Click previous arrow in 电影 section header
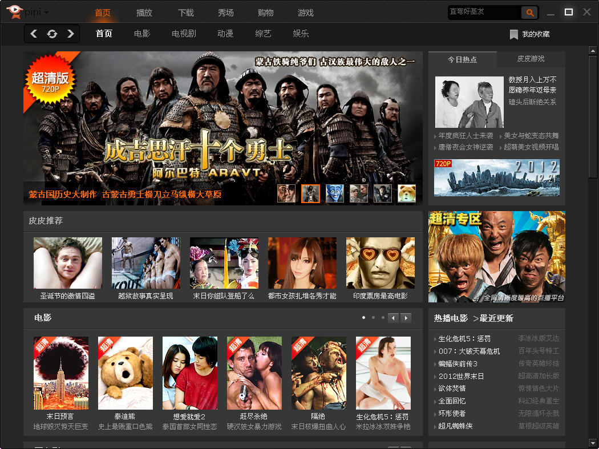Viewport: 599px width, 449px height. click(393, 318)
